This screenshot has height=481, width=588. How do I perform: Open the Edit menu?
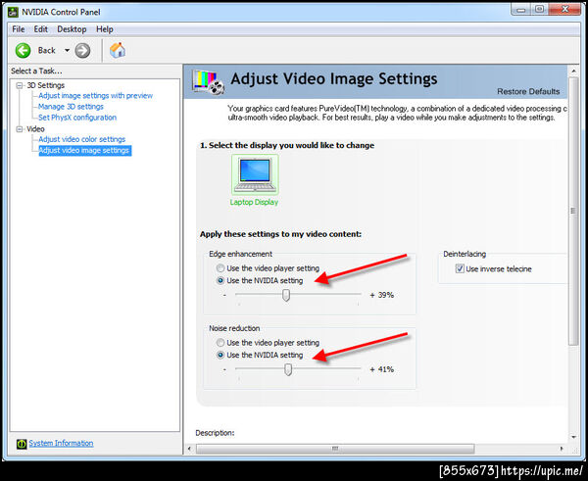click(x=40, y=29)
